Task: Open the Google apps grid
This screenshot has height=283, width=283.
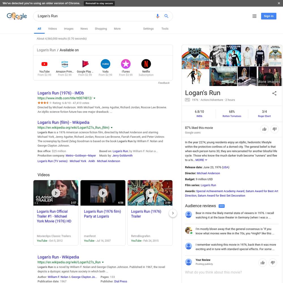Action: [x=254, y=16]
